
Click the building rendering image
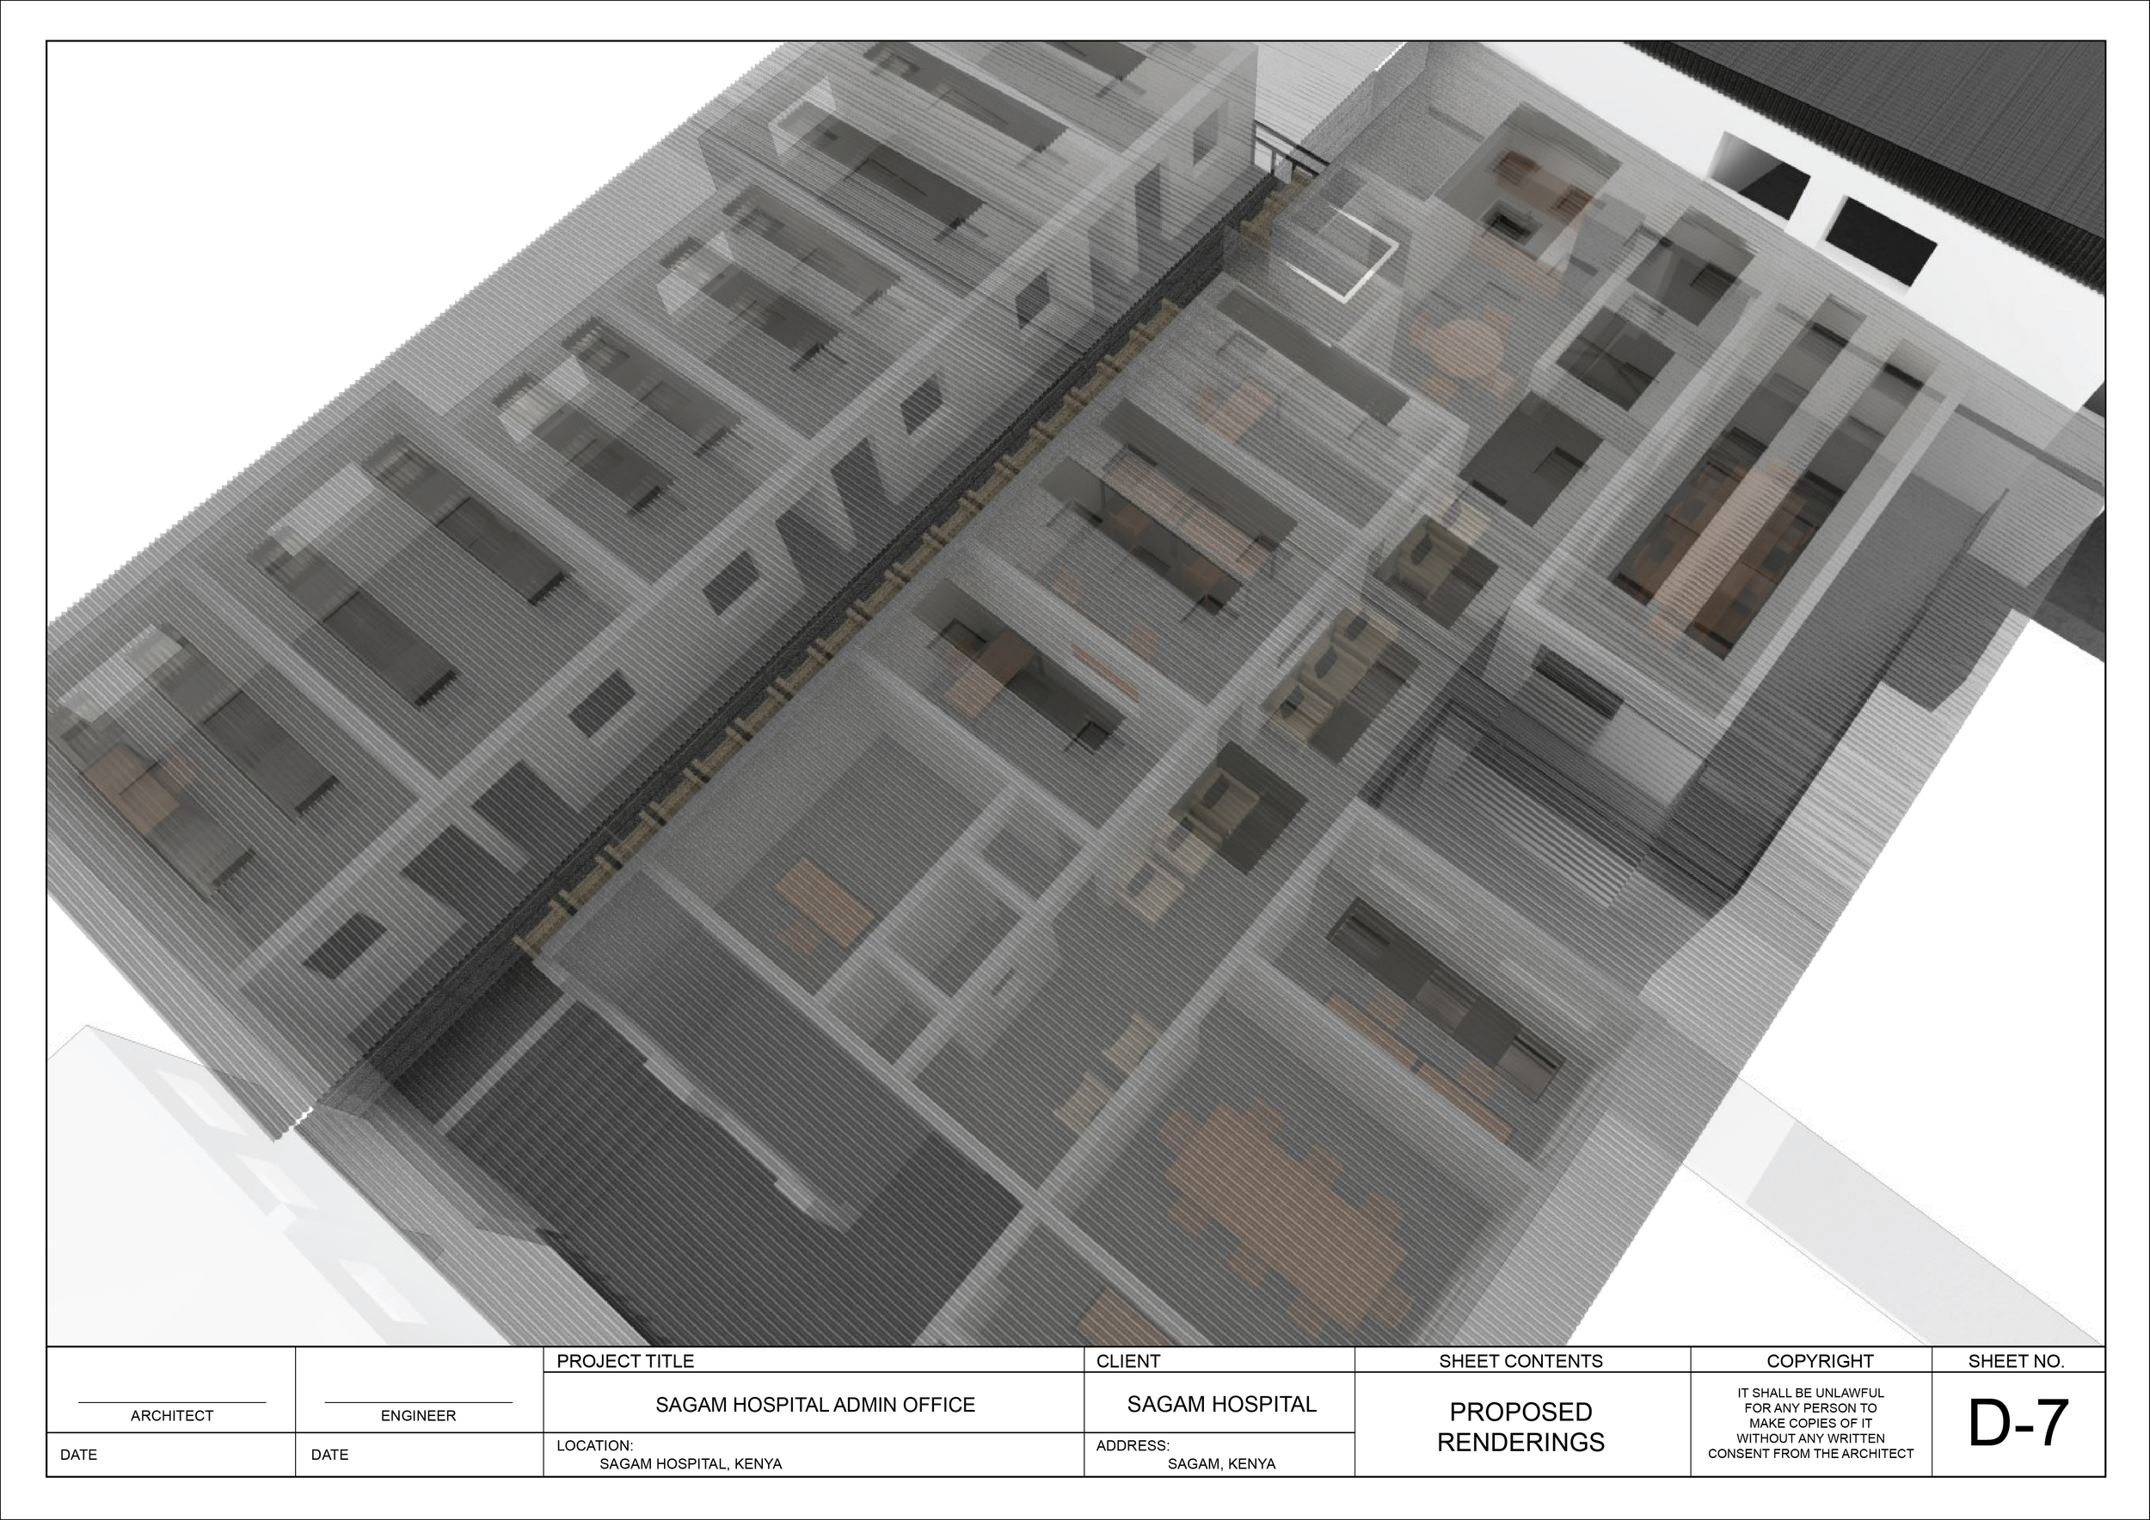tap(1075, 694)
